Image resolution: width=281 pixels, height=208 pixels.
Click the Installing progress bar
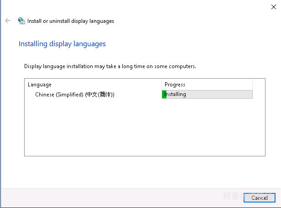(x=207, y=95)
